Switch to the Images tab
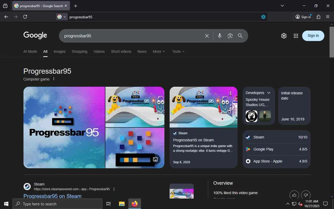This screenshot has height=209, width=334. [x=59, y=51]
